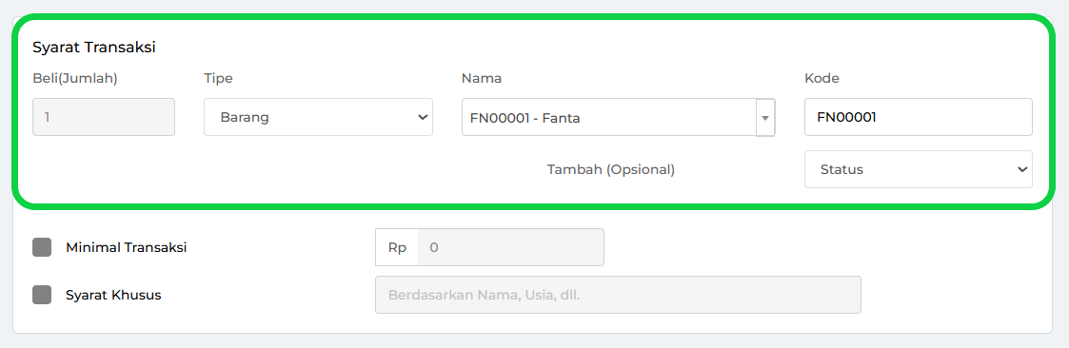Image resolution: width=1069 pixels, height=348 pixels.
Task: Enable the Syarat Khusus checkbox
Action: pos(42,295)
